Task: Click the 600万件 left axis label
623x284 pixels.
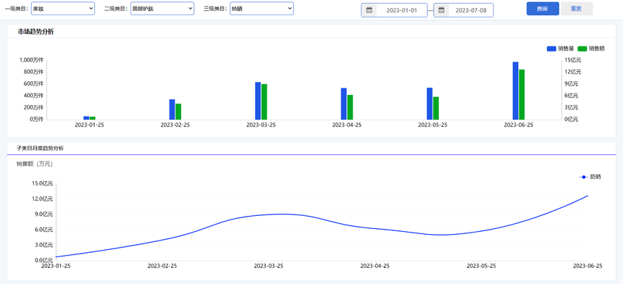Action: [34, 84]
